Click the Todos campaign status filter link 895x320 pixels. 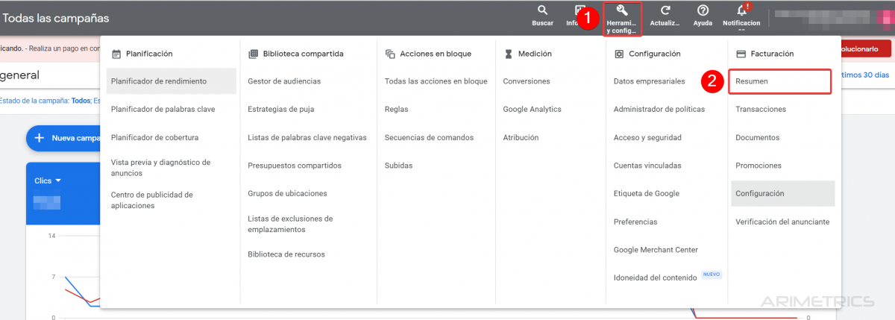[81, 100]
